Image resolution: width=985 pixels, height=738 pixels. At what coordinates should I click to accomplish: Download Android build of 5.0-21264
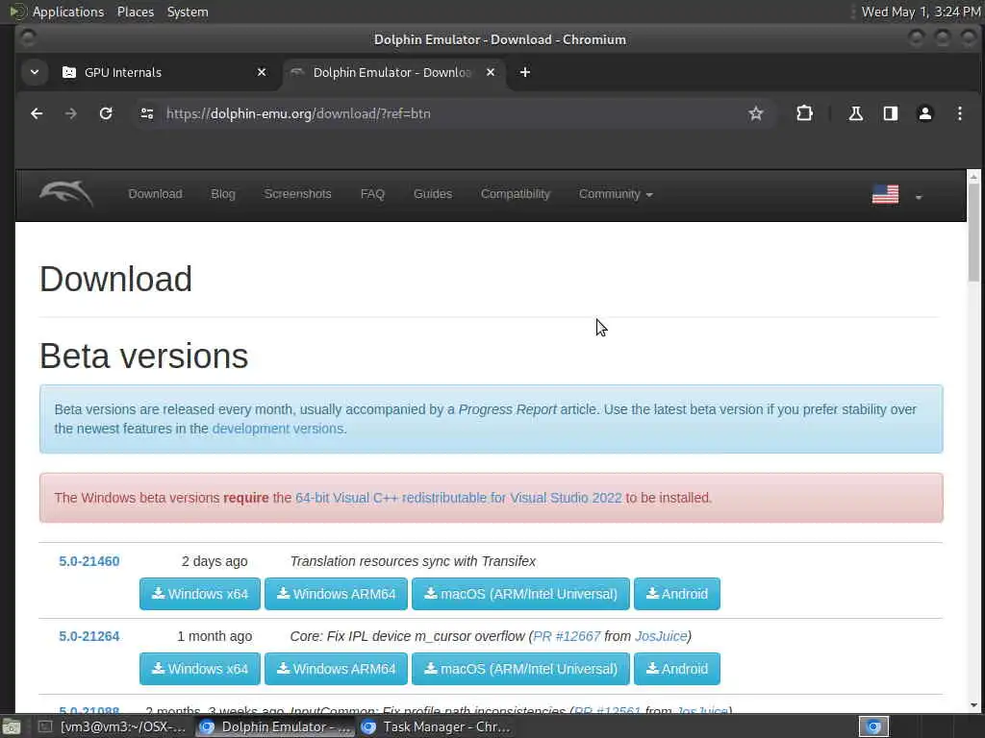pyautogui.click(x=677, y=669)
